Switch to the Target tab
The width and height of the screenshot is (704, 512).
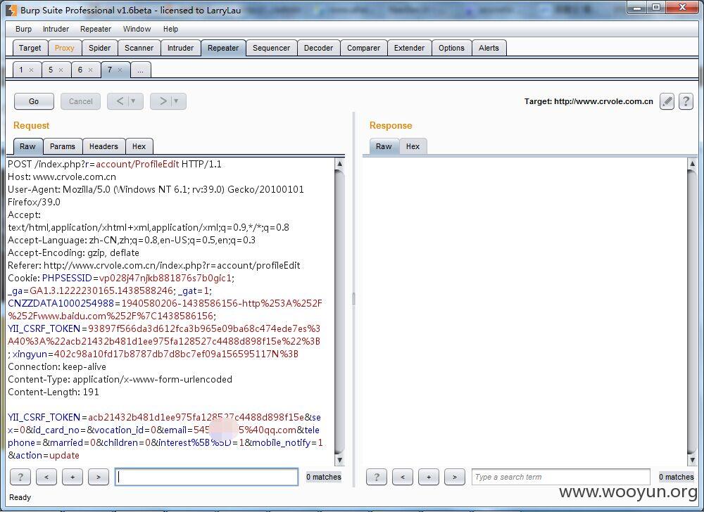click(x=30, y=48)
